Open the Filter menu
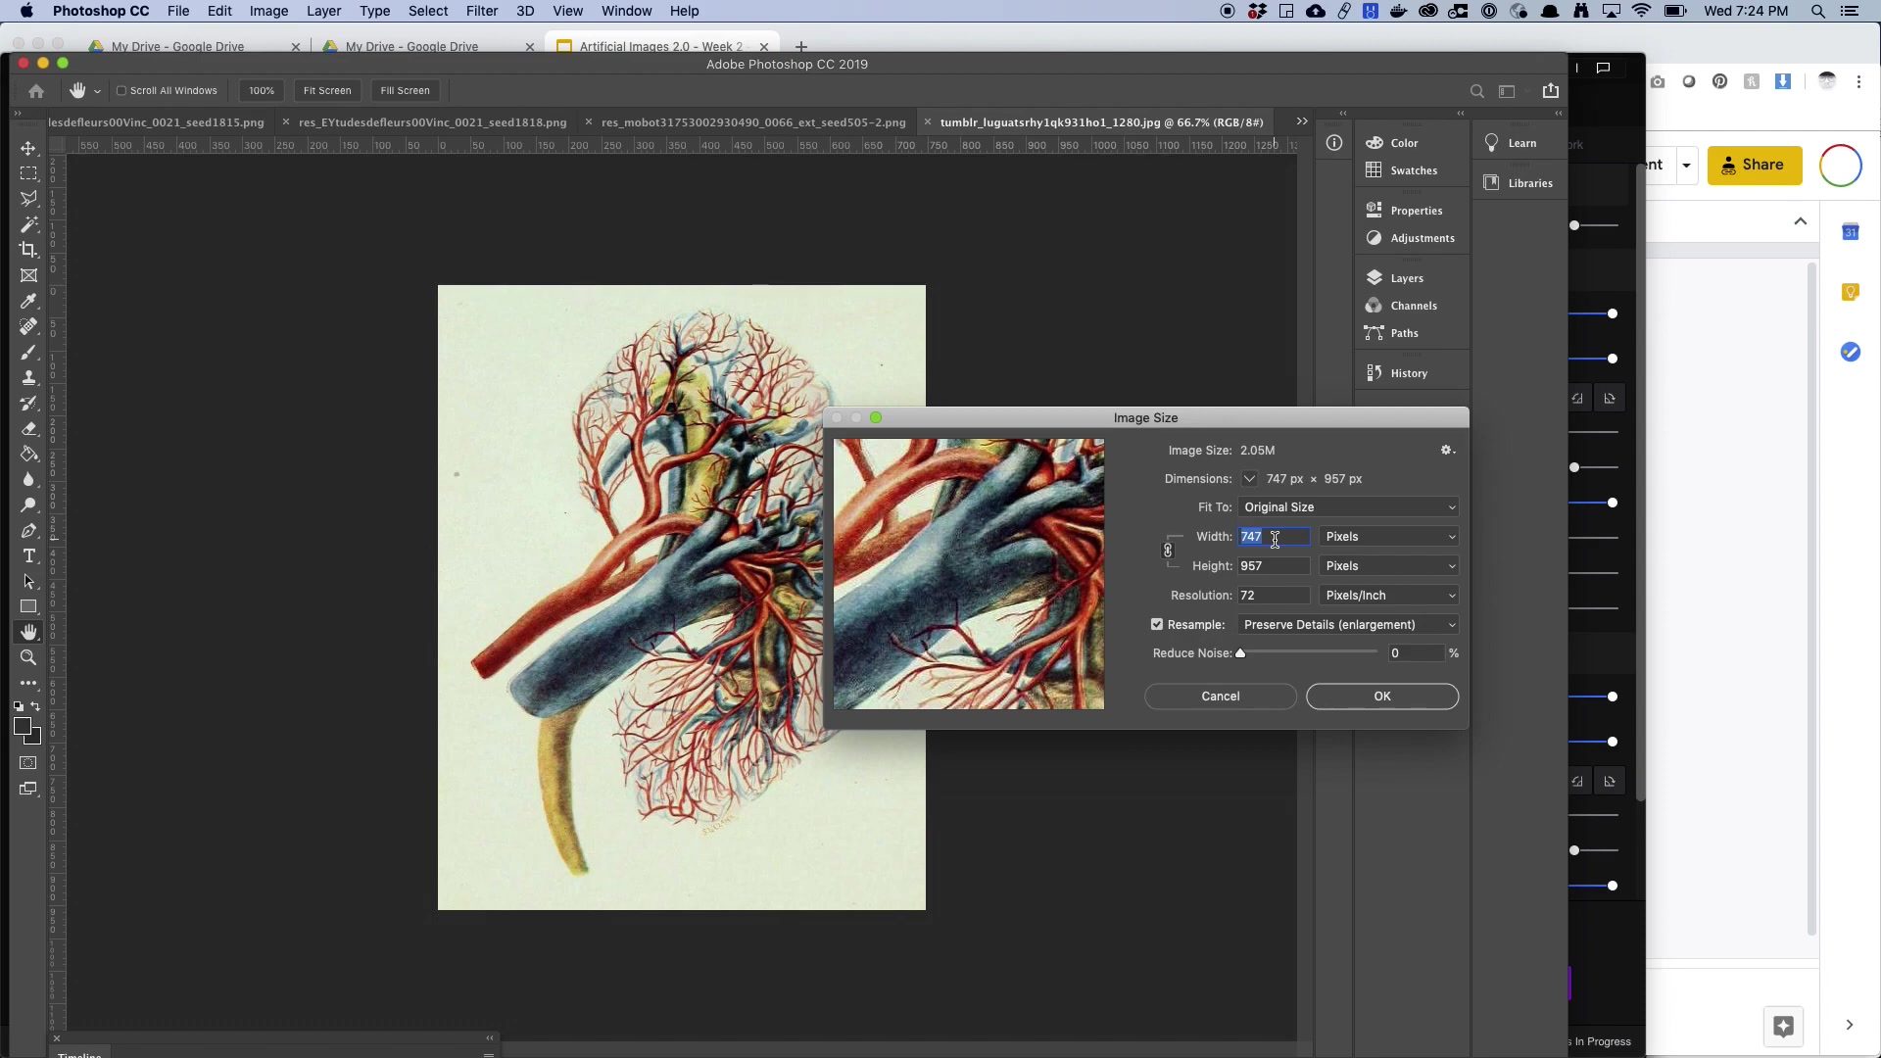1881x1058 pixels. pos(482,11)
